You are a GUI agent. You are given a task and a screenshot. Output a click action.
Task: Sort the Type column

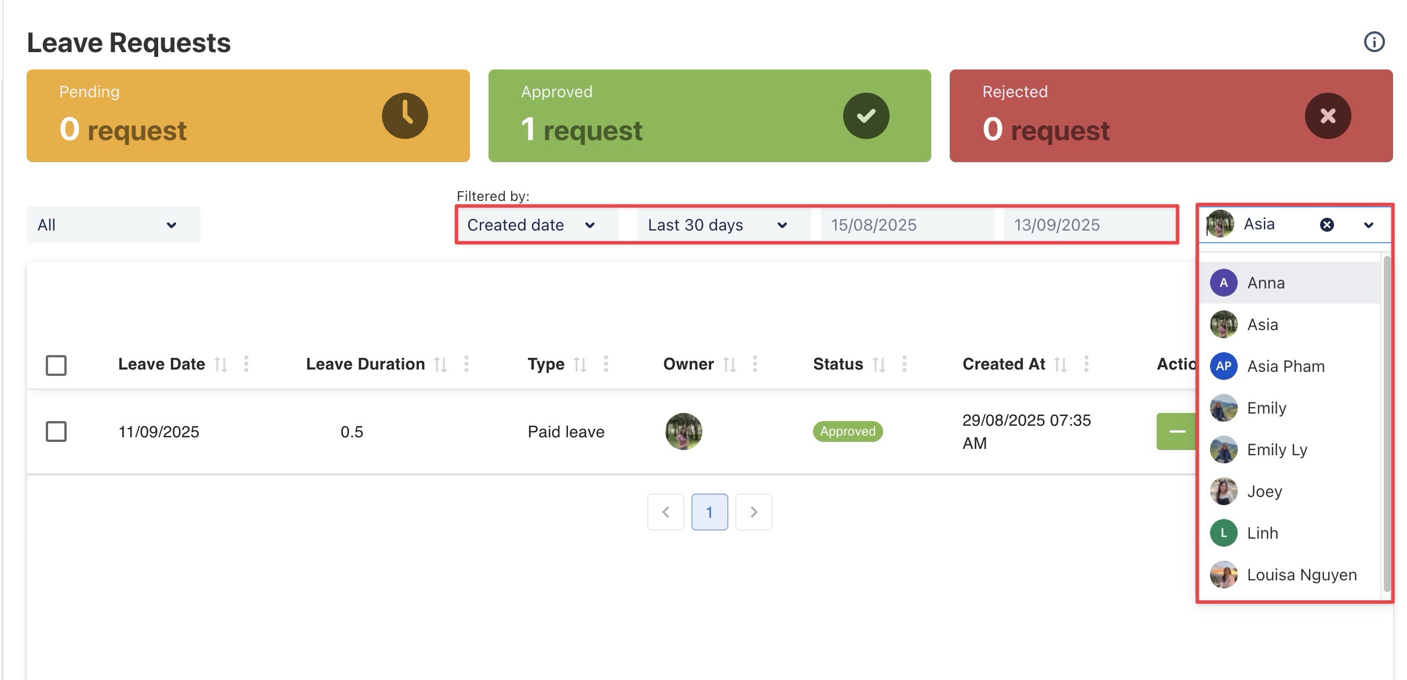[x=580, y=364]
